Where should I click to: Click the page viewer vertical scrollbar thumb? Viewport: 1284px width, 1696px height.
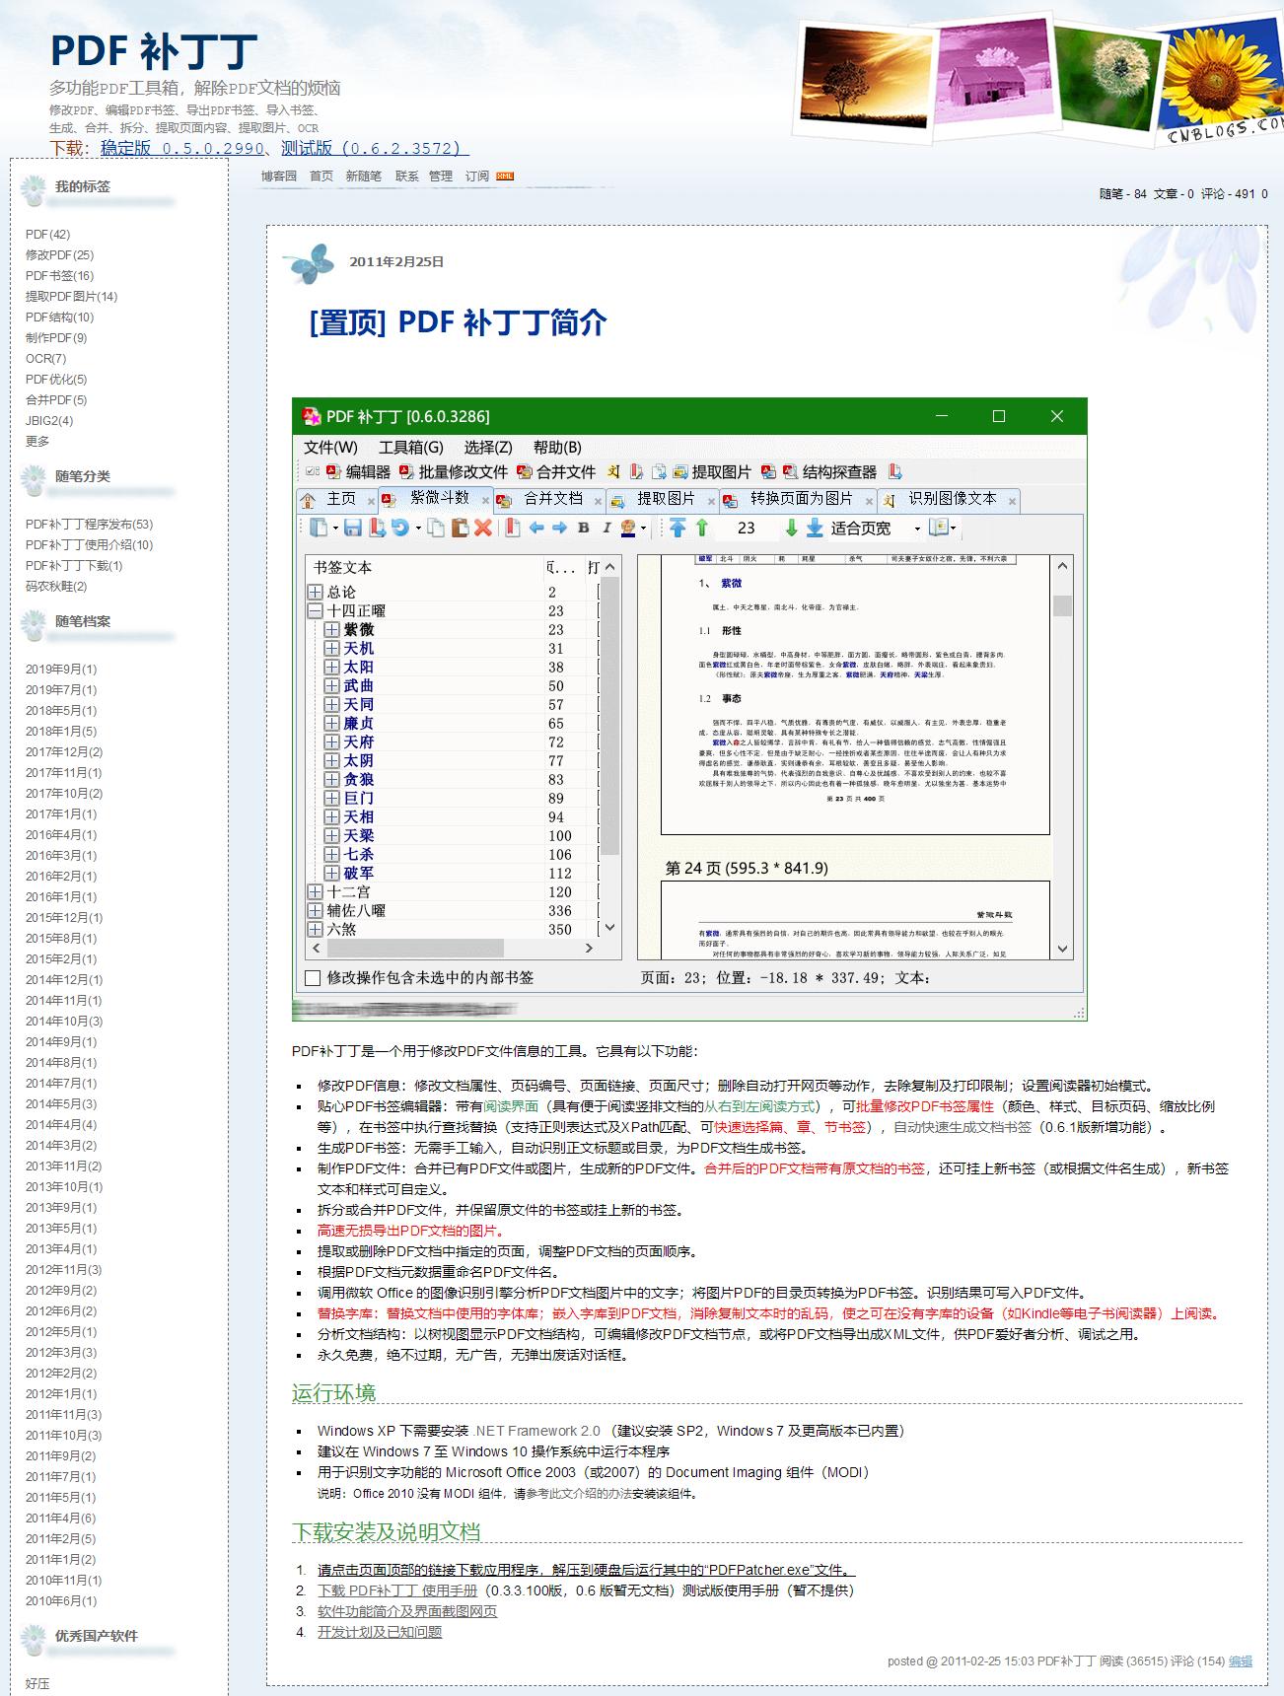click(1062, 605)
